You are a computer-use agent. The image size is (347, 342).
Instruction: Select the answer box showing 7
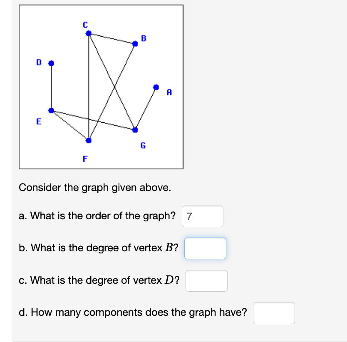(x=203, y=216)
